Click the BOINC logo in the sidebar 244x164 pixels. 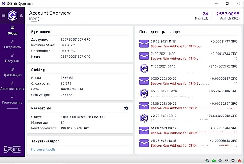(x=13, y=149)
